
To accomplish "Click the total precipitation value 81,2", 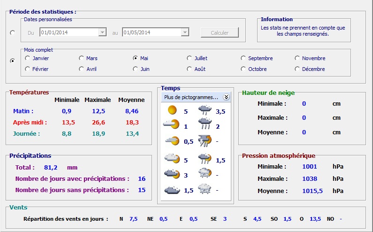I will (x=51, y=168).
